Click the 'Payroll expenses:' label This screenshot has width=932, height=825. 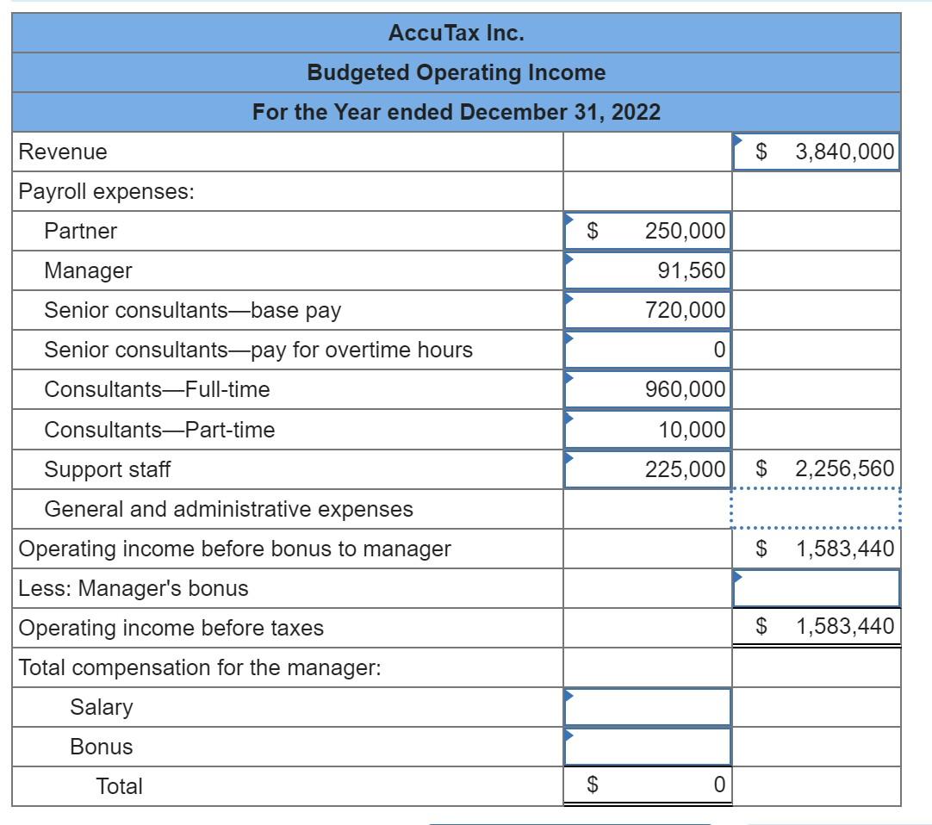click(x=107, y=191)
